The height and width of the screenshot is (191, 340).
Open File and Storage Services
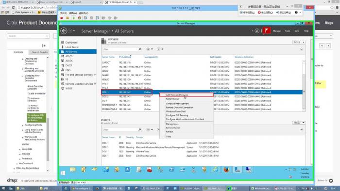79,75
